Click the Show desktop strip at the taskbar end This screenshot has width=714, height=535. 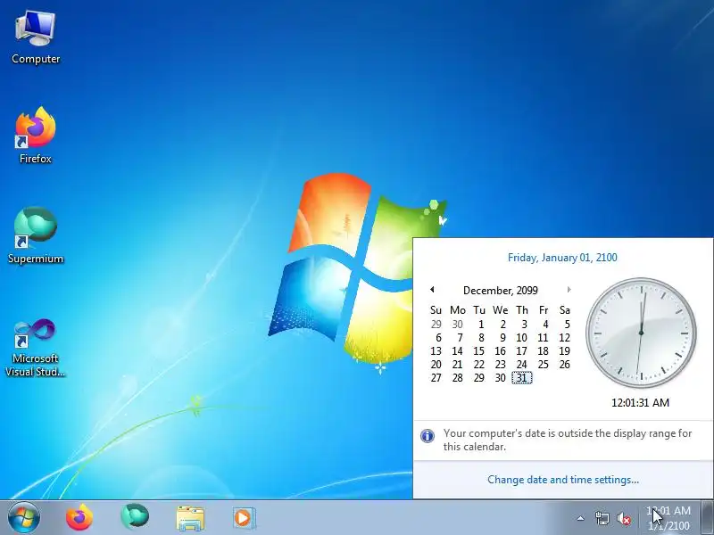pos(707,517)
